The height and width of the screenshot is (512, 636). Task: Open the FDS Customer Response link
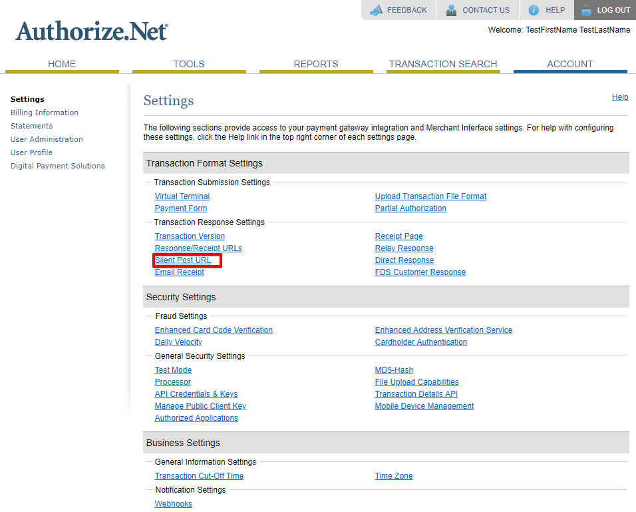point(420,272)
